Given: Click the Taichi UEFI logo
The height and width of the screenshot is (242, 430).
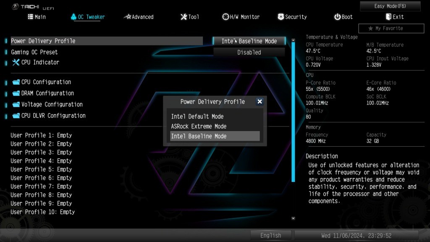Looking at the screenshot, I should pyautogui.click(x=33, y=7).
